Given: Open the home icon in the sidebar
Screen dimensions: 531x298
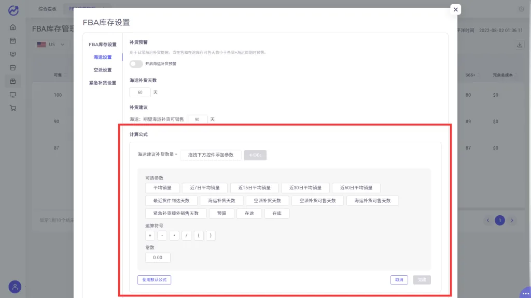Looking at the screenshot, I should tap(13, 27).
